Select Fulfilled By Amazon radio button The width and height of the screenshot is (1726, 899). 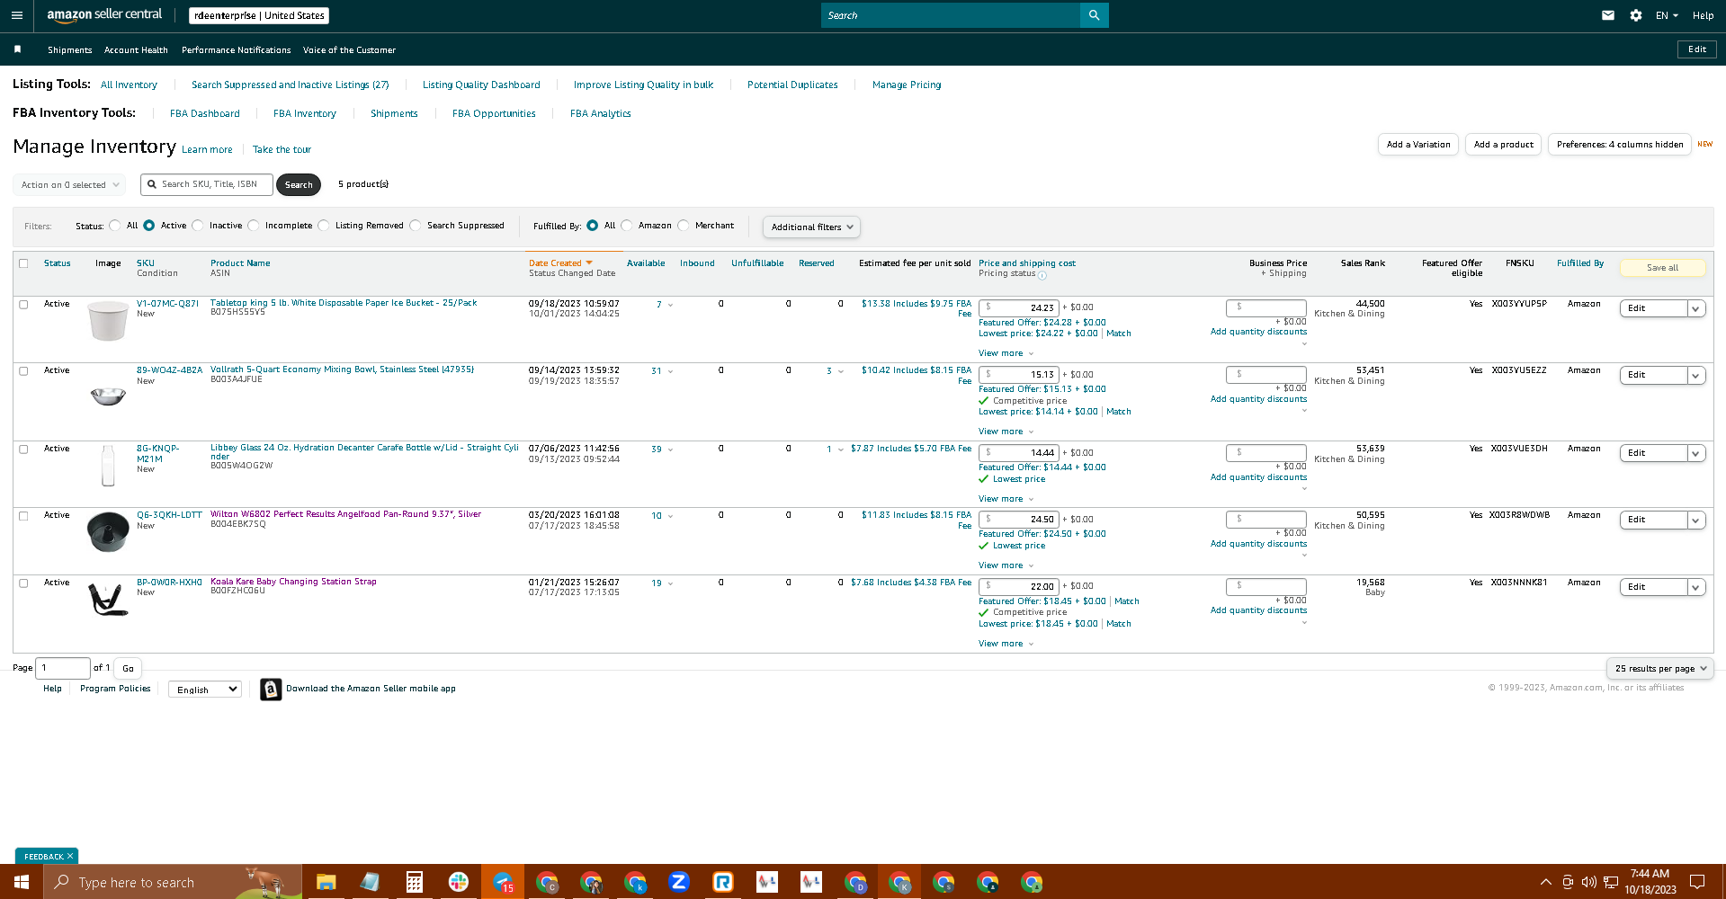tap(627, 226)
